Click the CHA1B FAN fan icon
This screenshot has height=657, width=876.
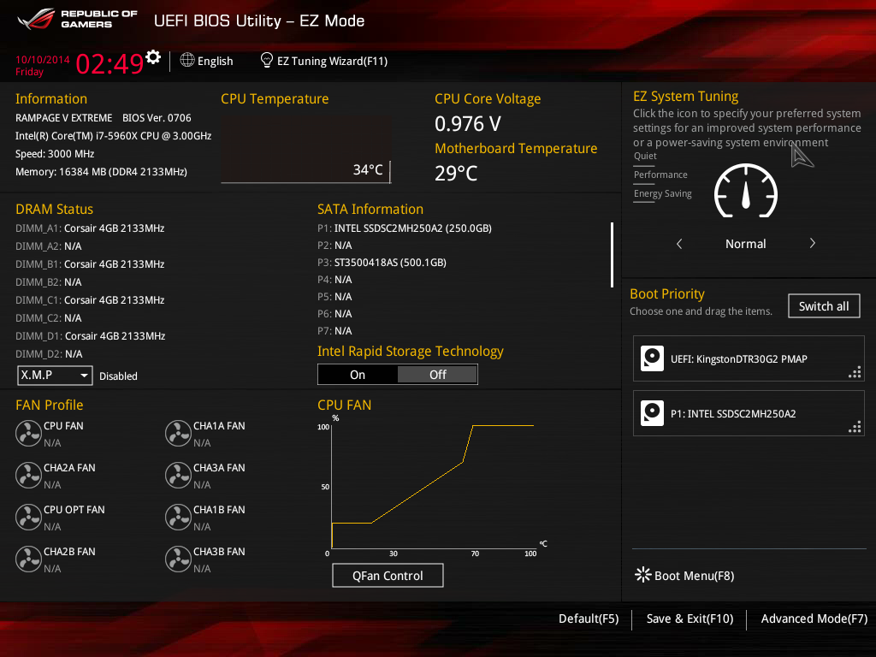coord(178,517)
